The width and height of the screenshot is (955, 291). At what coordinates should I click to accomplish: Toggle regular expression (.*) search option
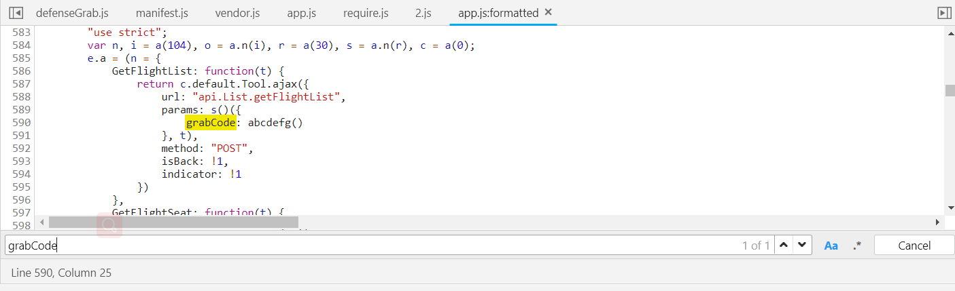point(856,246)
